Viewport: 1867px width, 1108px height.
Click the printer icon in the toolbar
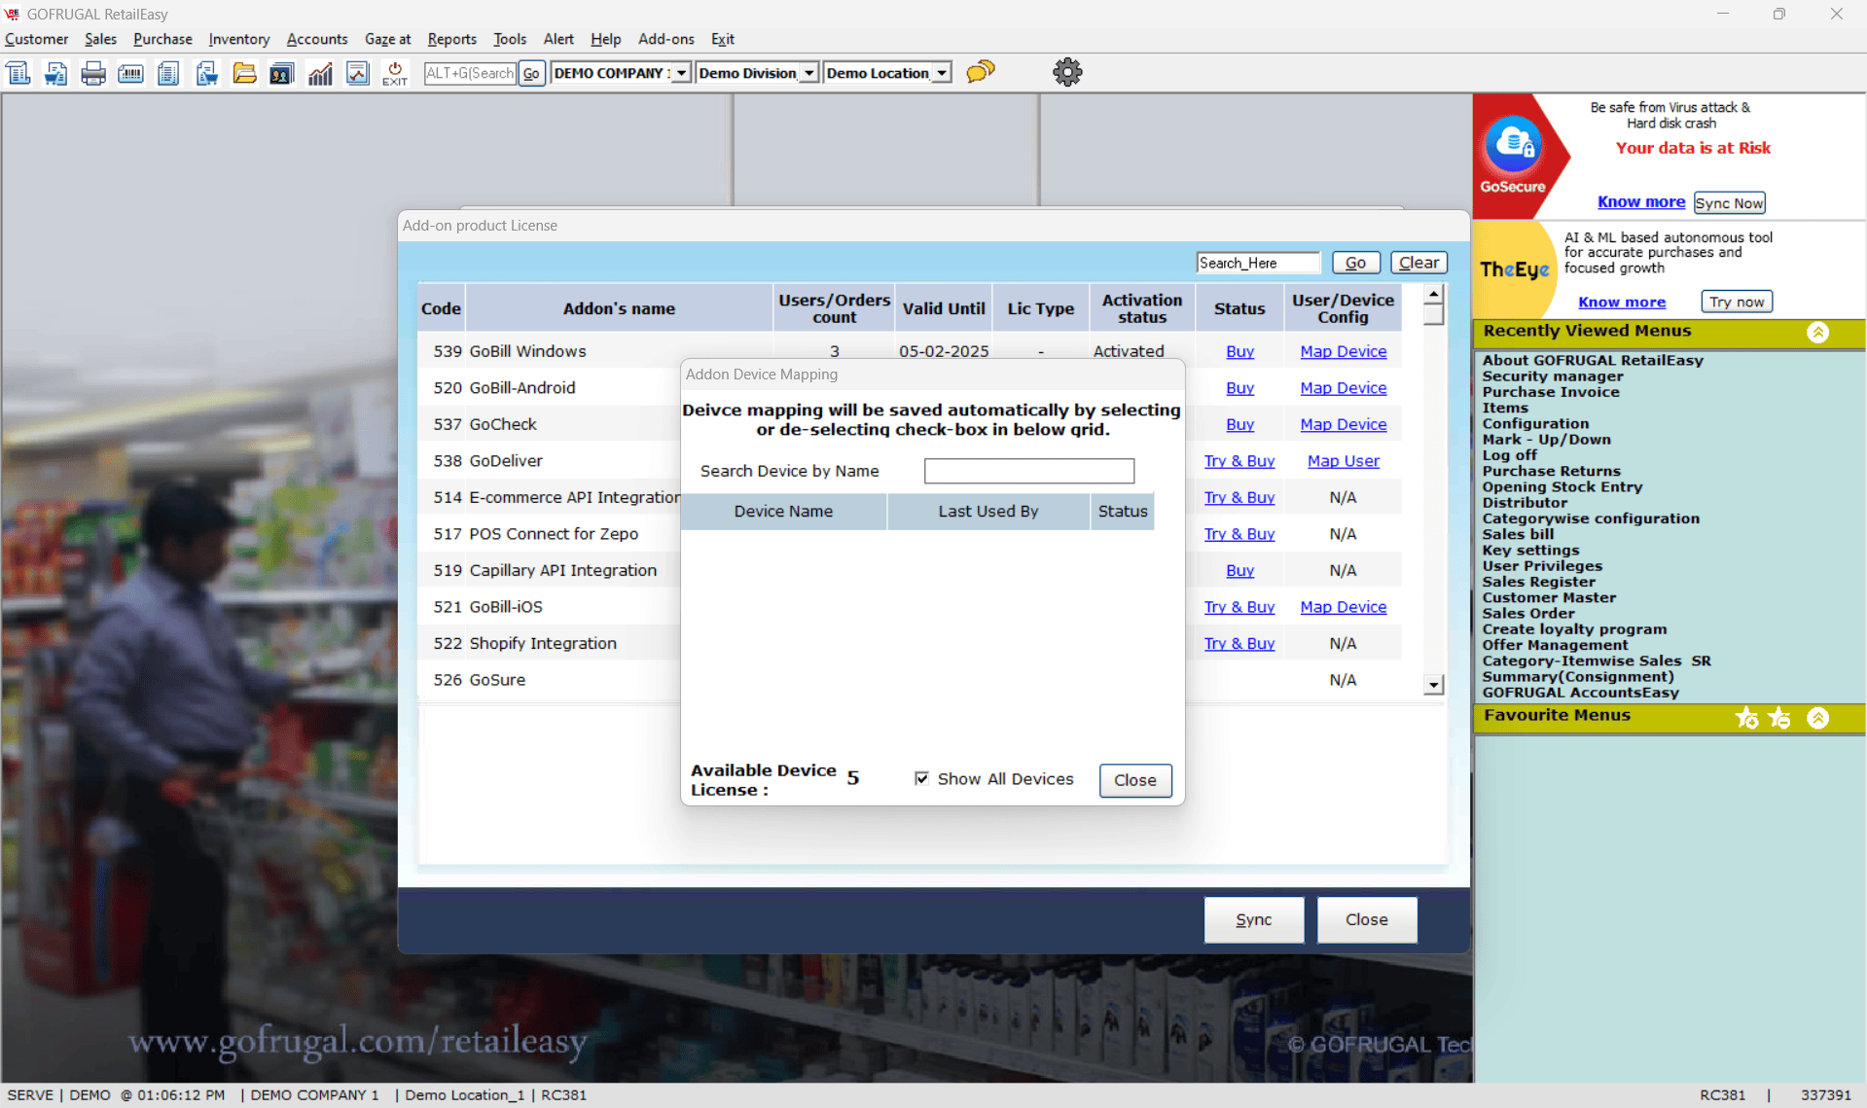93,73
